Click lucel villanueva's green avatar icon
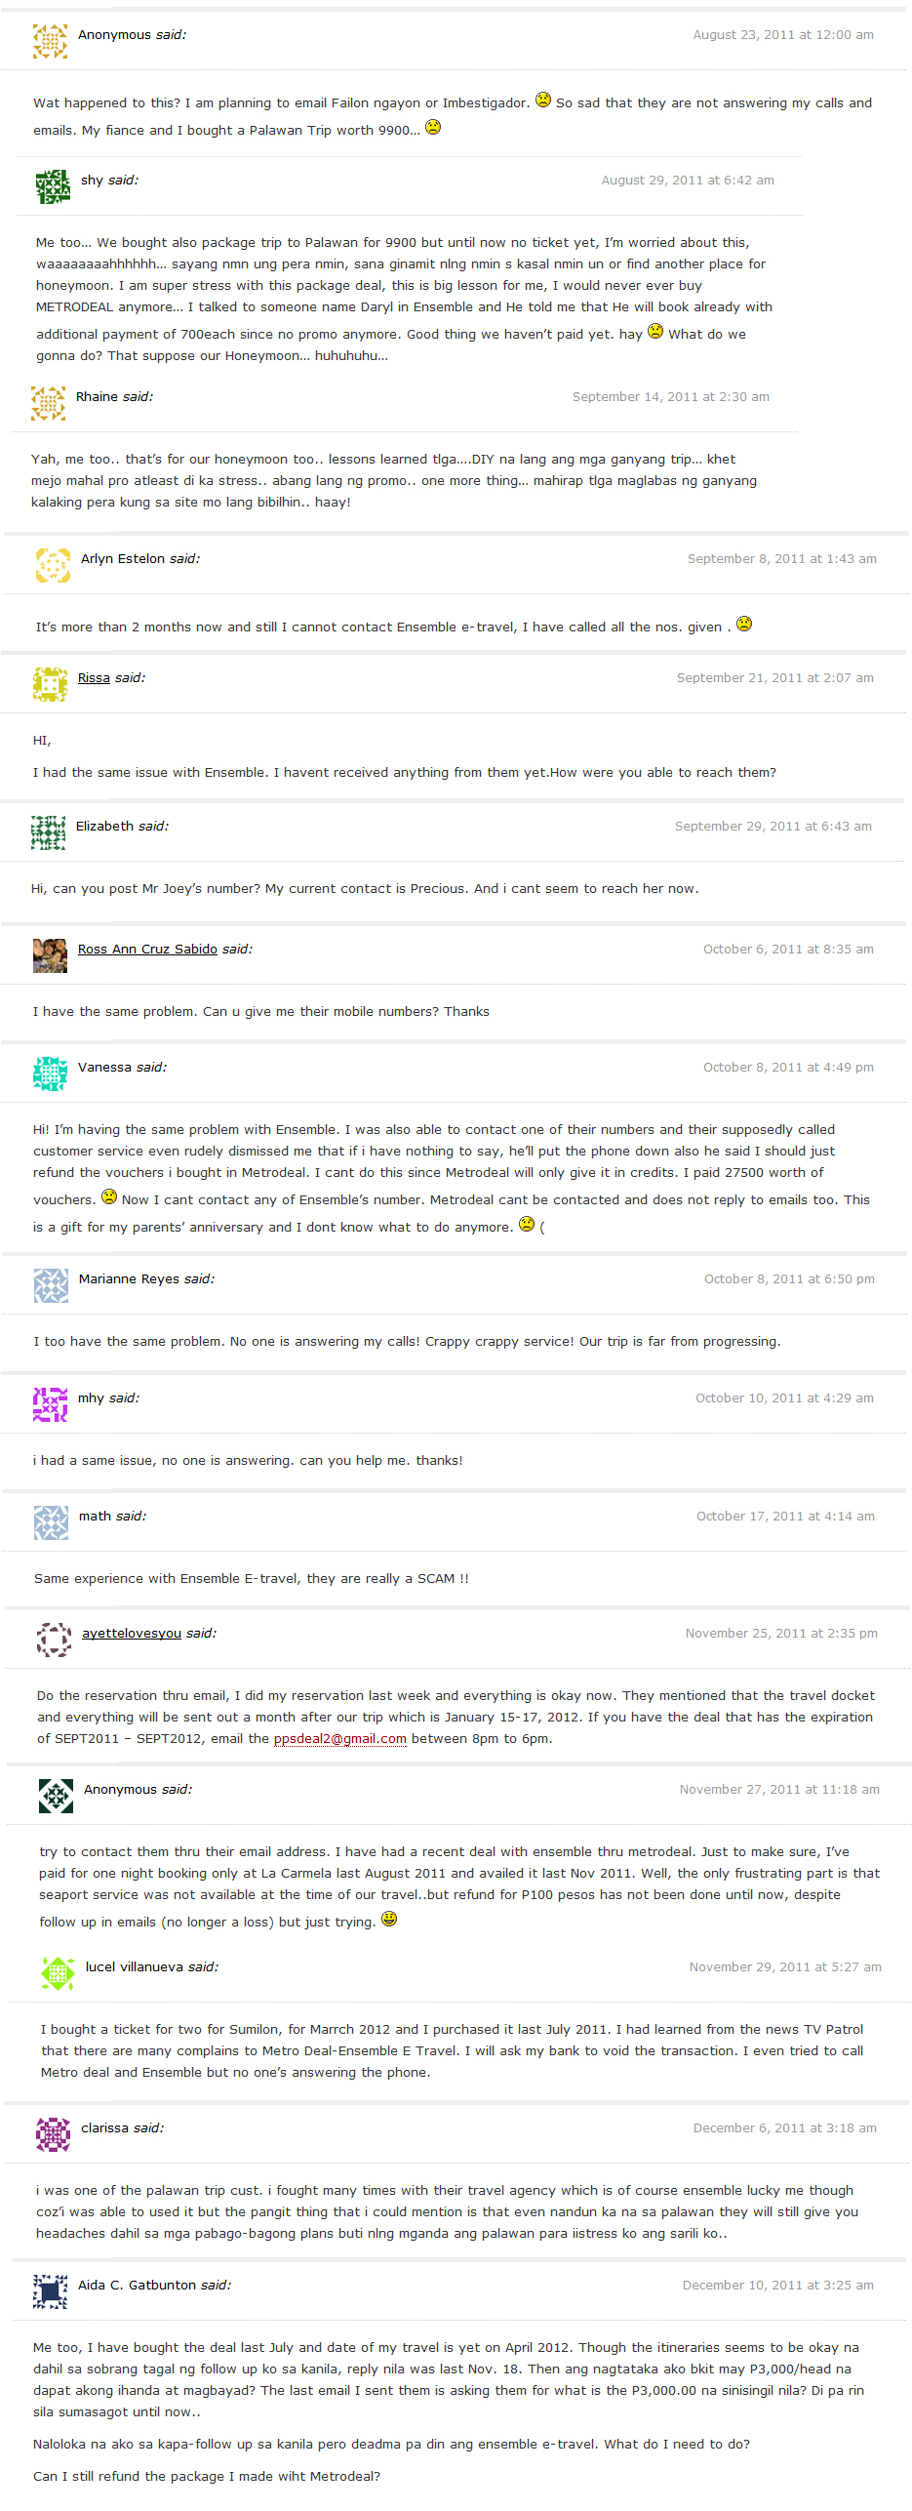The image size is (912, 2511). pos(58,1972)
